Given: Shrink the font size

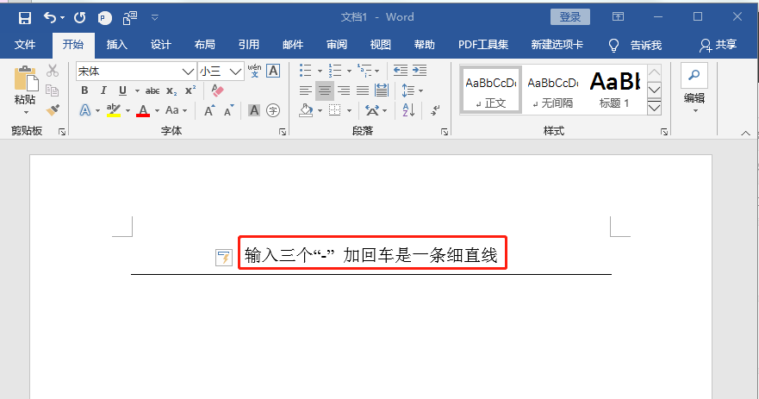Looking at the screenshot, I should pos(228,110).
